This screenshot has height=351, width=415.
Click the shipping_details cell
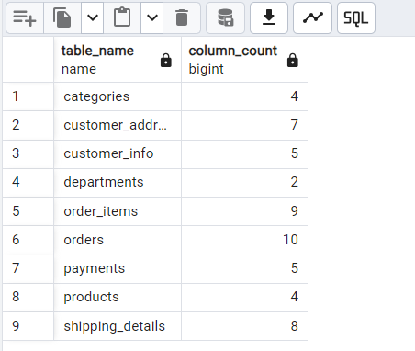(x=118, y=326)
